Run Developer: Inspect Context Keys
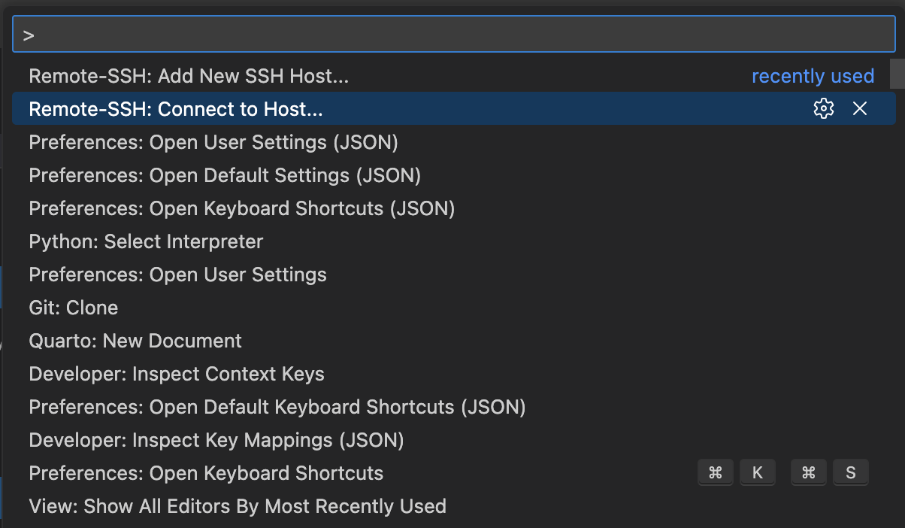905x528 pixels. pyautogui.click(x=177, y=374)
